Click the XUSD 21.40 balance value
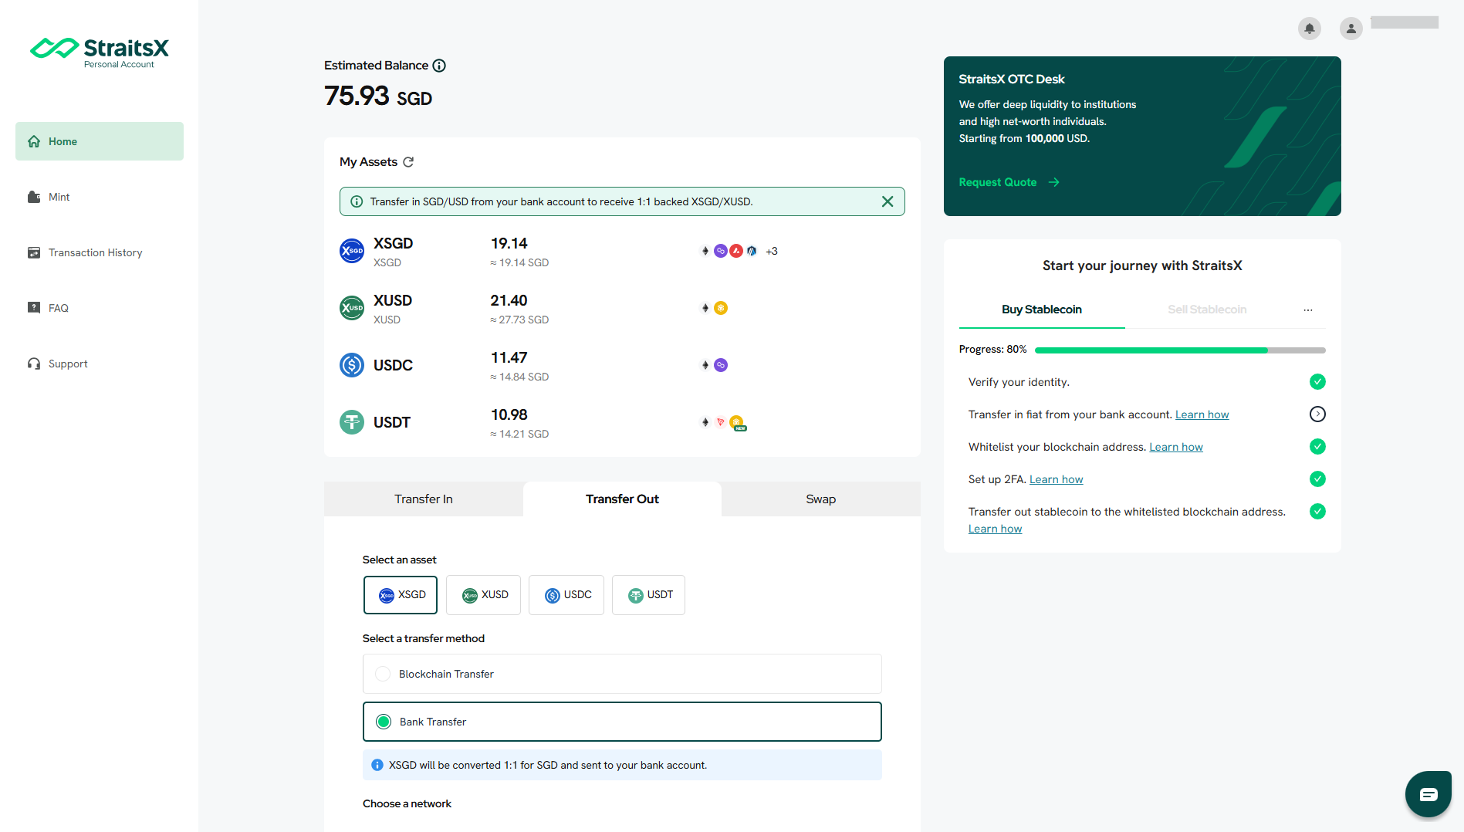 tap(509, 301)
